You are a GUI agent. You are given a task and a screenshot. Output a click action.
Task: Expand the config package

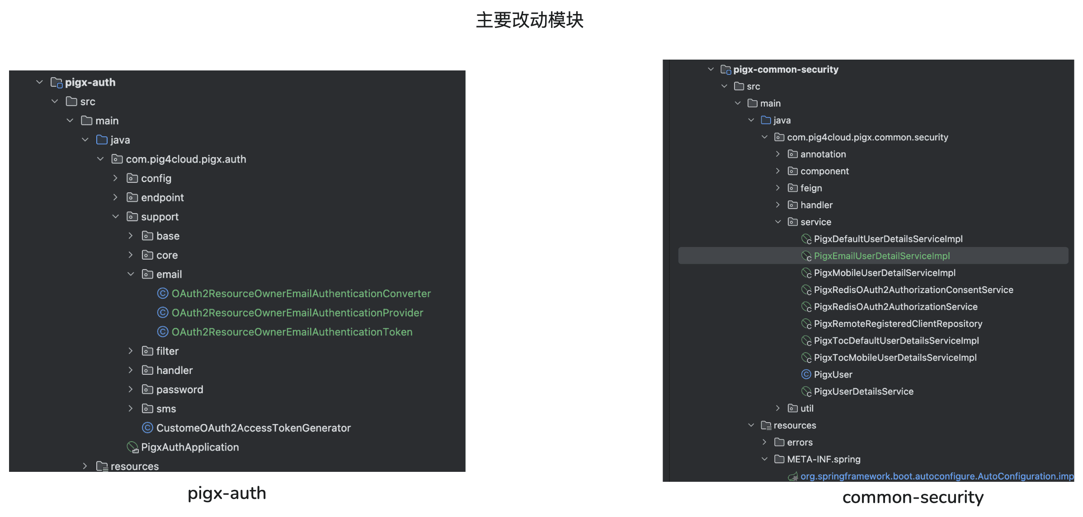(x=115, y=178)
